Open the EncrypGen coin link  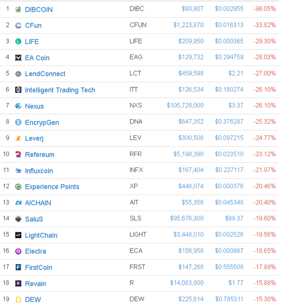pyautogui.click(x=42, y=122)
